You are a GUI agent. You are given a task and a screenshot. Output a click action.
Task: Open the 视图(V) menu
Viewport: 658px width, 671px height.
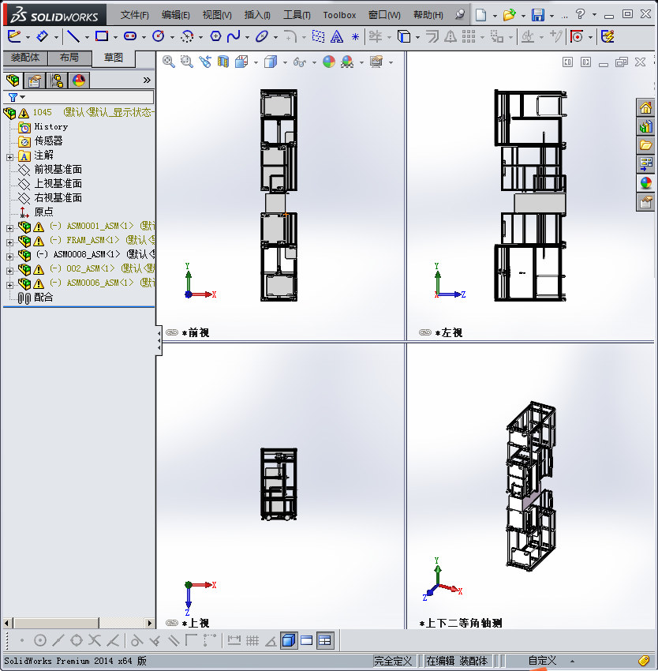217,15
